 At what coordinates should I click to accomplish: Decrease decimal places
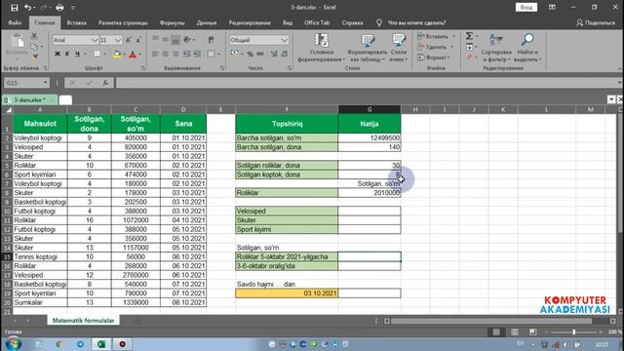click(284, 55)
